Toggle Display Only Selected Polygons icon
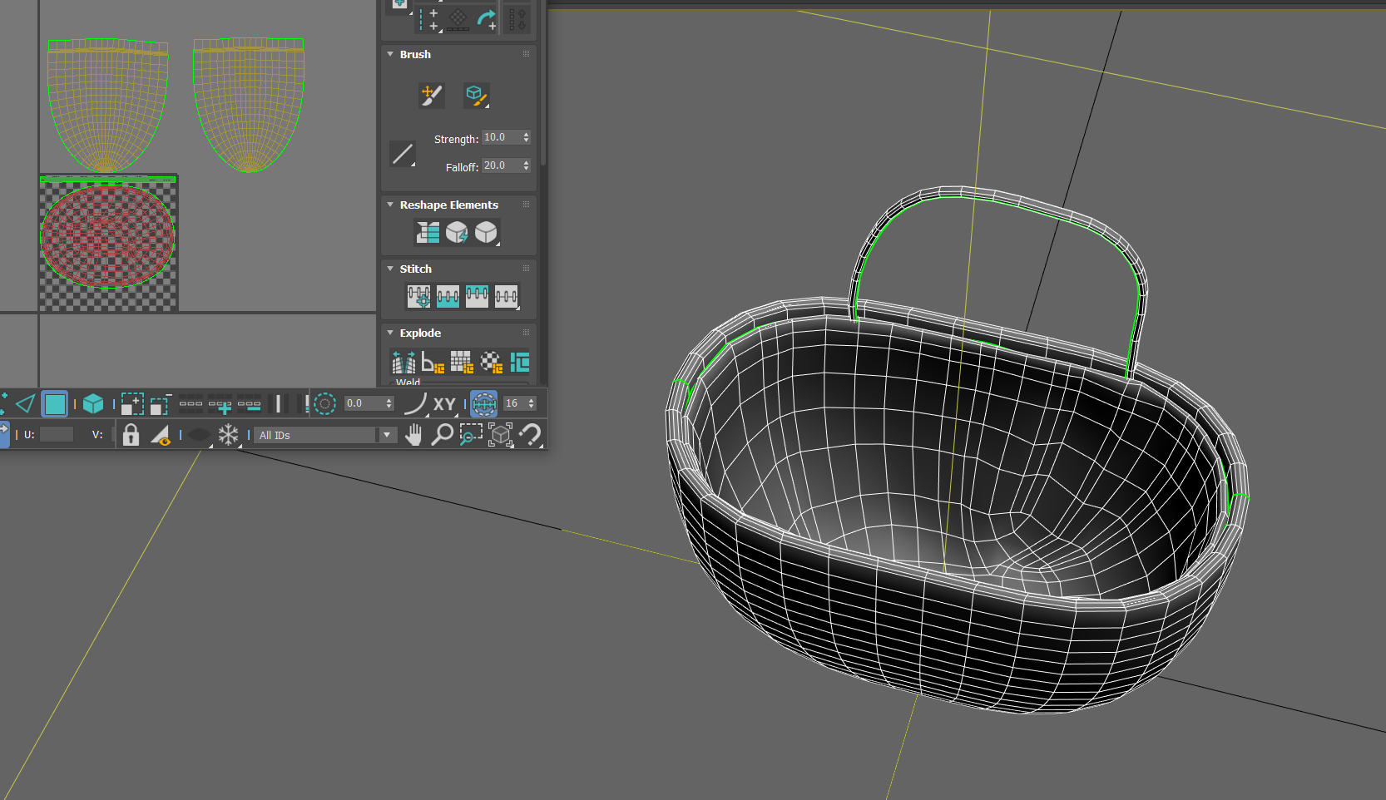 161,434
